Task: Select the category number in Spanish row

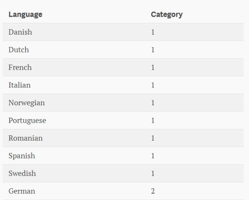Action: coord(153,156)
